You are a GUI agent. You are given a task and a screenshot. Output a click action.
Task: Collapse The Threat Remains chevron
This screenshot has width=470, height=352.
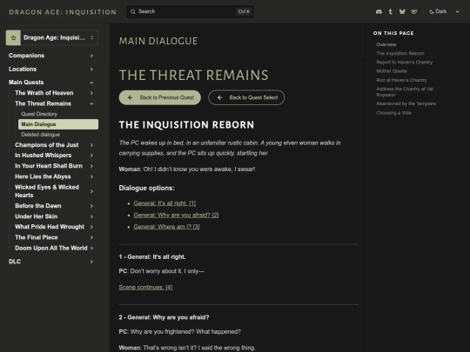[x=91, y=103]
